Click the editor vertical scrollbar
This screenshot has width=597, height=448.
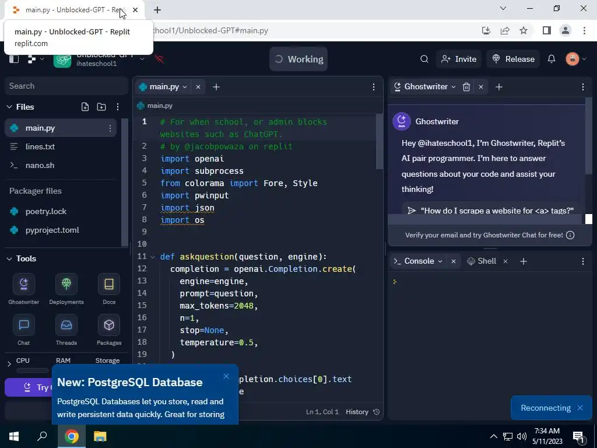coord(379,141)
